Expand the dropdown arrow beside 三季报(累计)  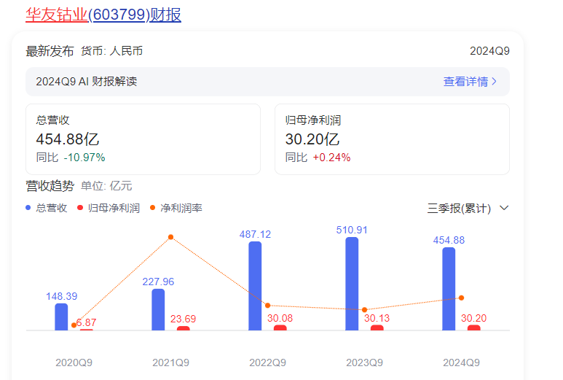[x=504, y=208]
